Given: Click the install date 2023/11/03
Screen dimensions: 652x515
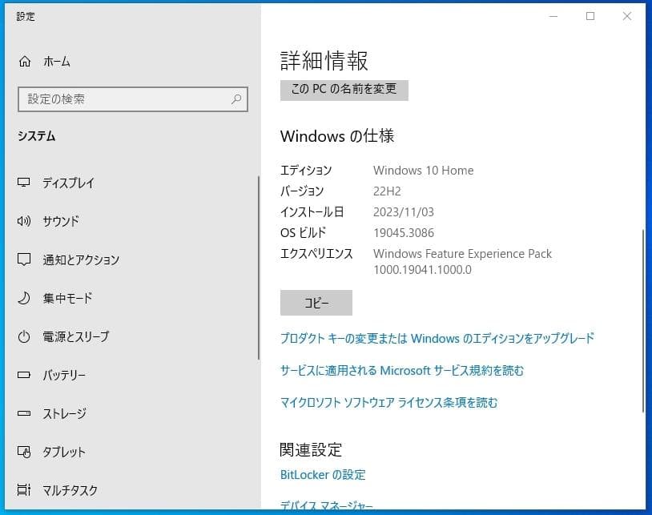Looking at the screenshot, I should coord(404,212).
